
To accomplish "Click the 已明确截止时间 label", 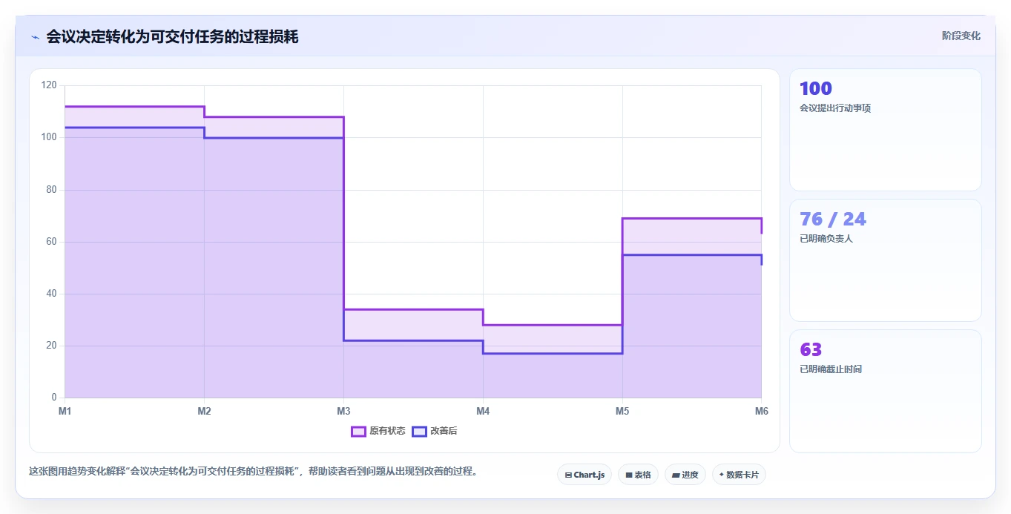I will point(831,369).
